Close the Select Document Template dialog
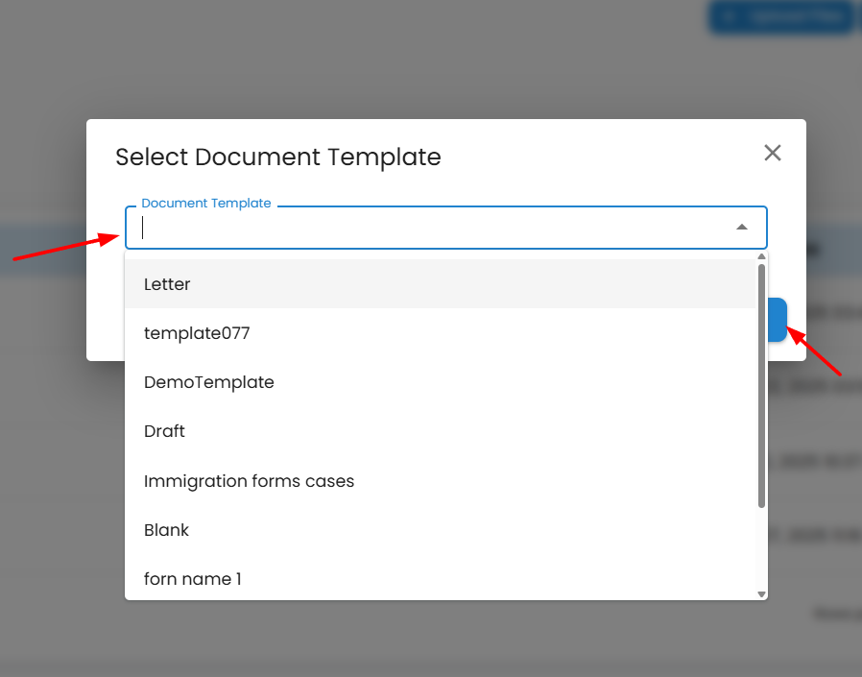This screenshot has height=677, width=862. [773, 153]
